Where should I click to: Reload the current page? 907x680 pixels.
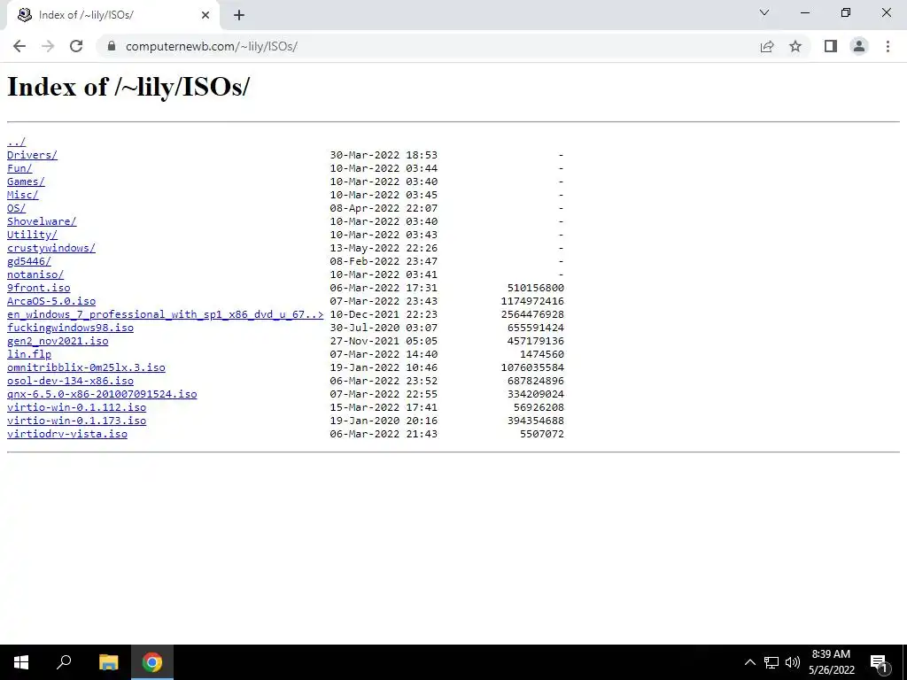tap(76, 46)
